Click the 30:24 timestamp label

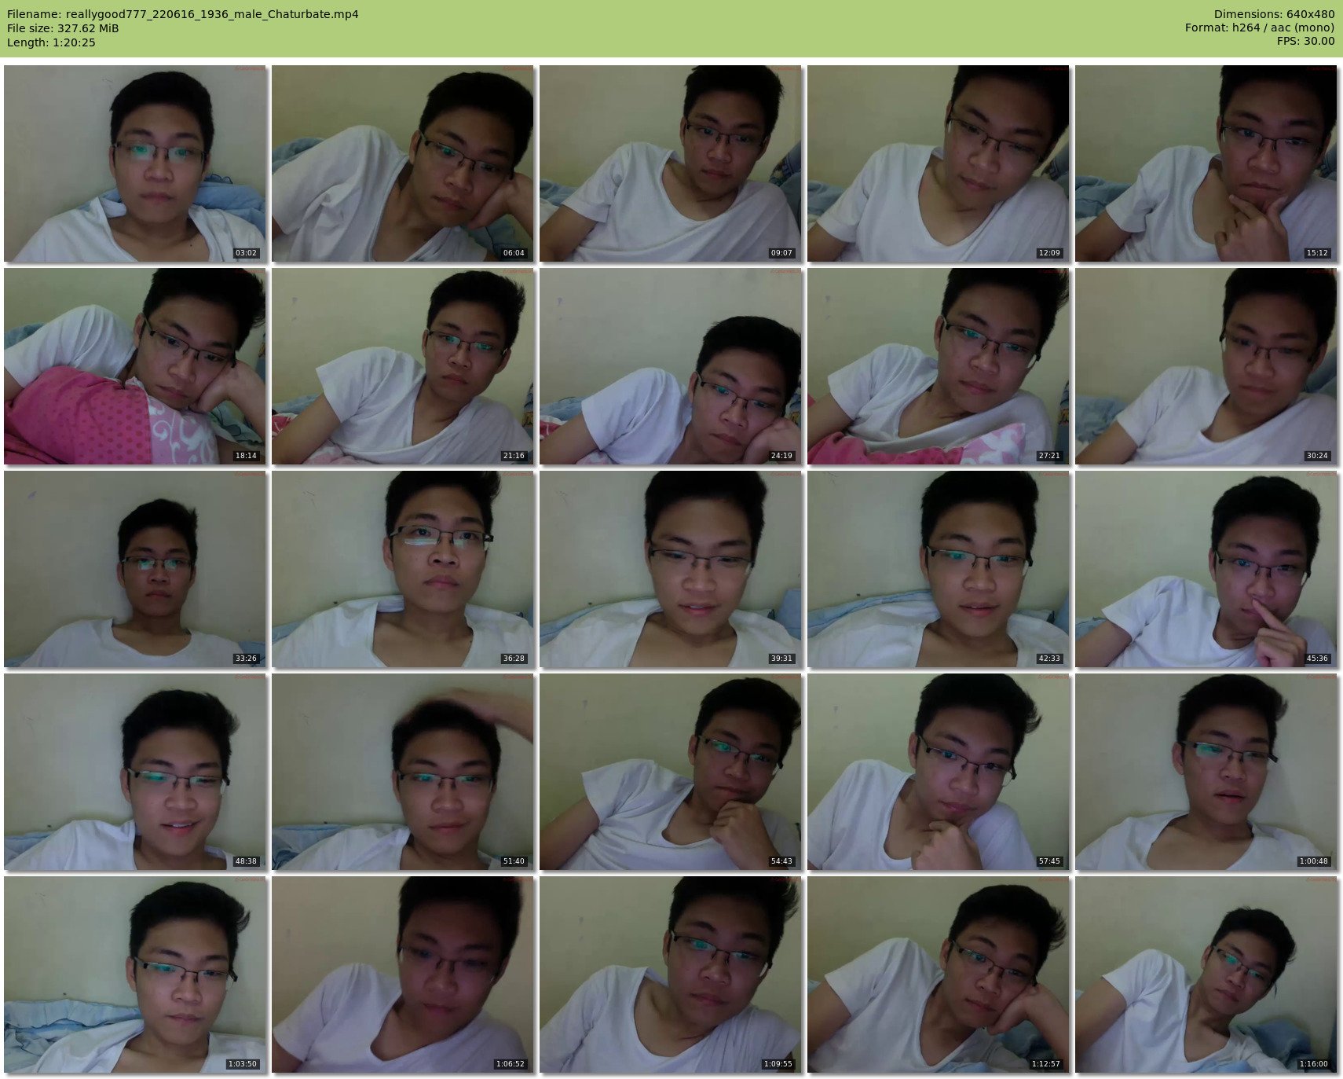1316,456
